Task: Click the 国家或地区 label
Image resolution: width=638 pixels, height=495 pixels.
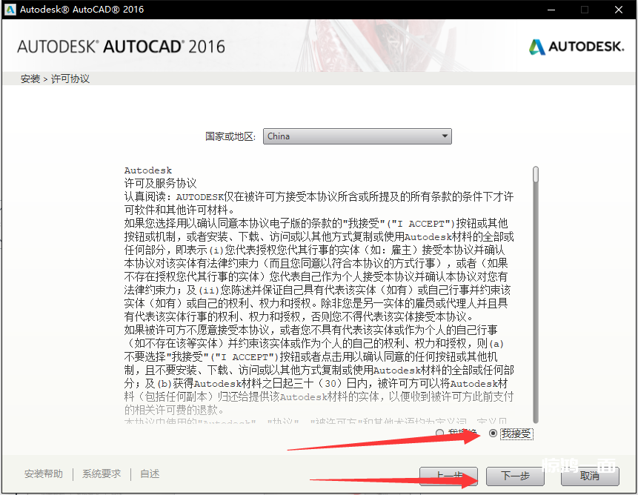Action: click(230, 136)
